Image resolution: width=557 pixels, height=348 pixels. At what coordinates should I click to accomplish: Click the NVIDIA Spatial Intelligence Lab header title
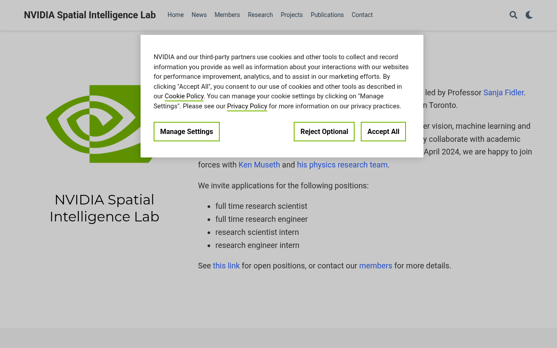click(x=90, y=15)
